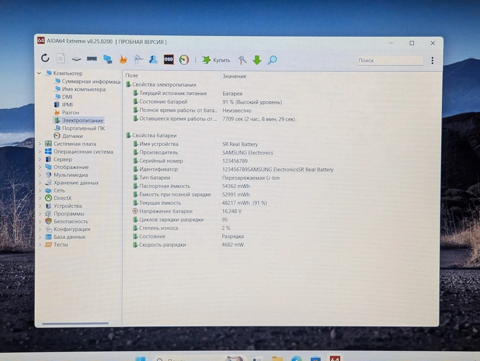Open the Report document icon
480x361 pixels.
pos(61,58)
